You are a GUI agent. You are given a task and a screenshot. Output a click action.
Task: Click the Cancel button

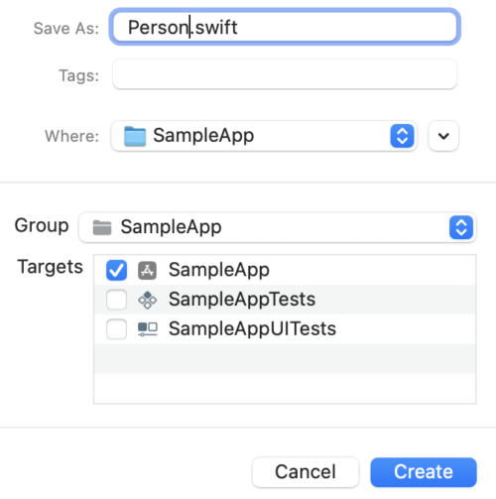tap(306, 472)
